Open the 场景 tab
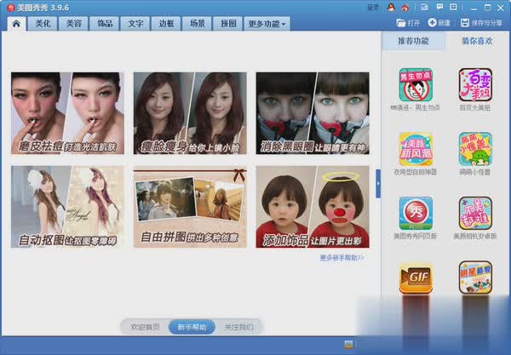The height and width of the screenshot is (355, 511). [x=198, y=24]
